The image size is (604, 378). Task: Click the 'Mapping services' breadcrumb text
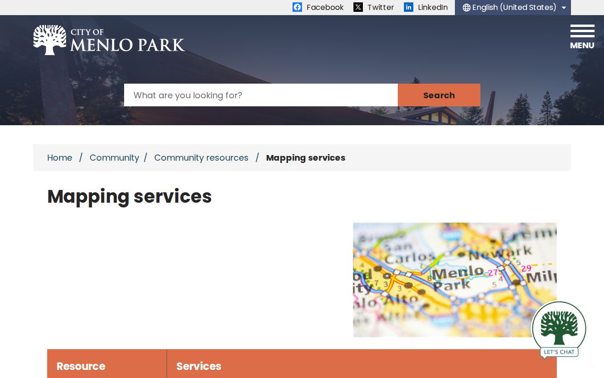click(x=306, y=158)
